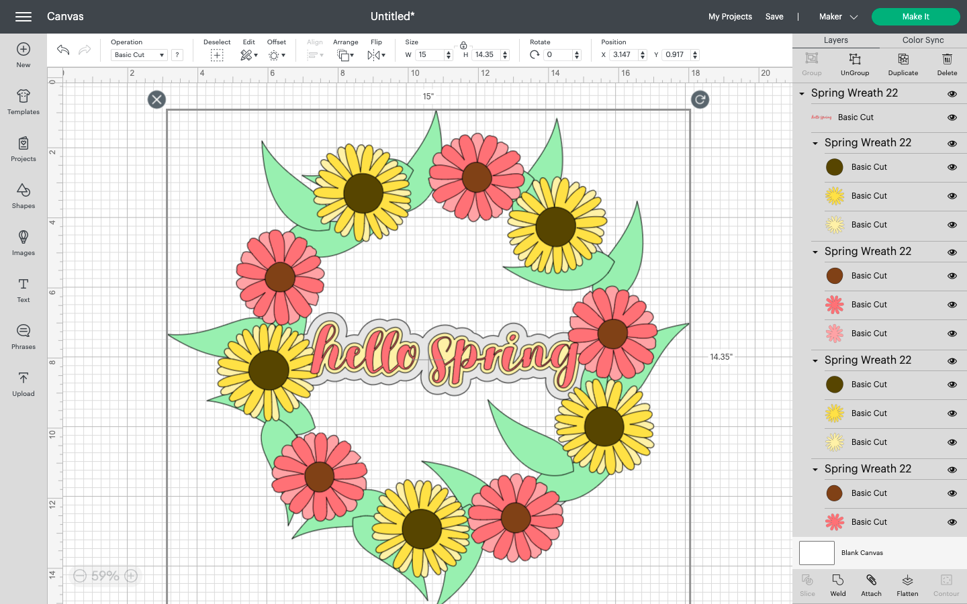Image resolution: width=967 pixels, height=604 pixels.
Task: Click the Flatten tool
Action: click(907, 585)
